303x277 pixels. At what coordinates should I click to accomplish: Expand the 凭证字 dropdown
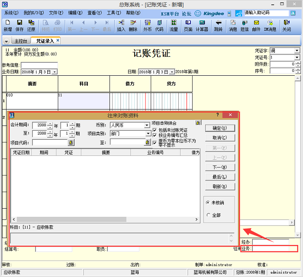click(x=297, y=51)
